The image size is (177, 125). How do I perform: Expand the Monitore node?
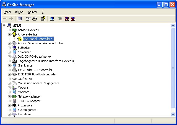(x=9, y=92)
